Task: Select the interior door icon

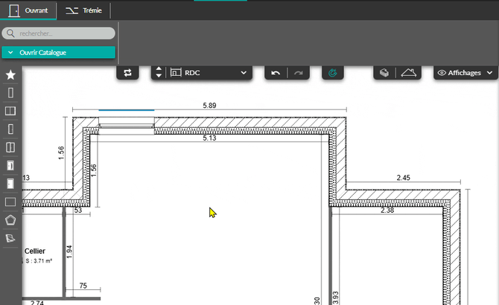Action: [x=10, y=166]
